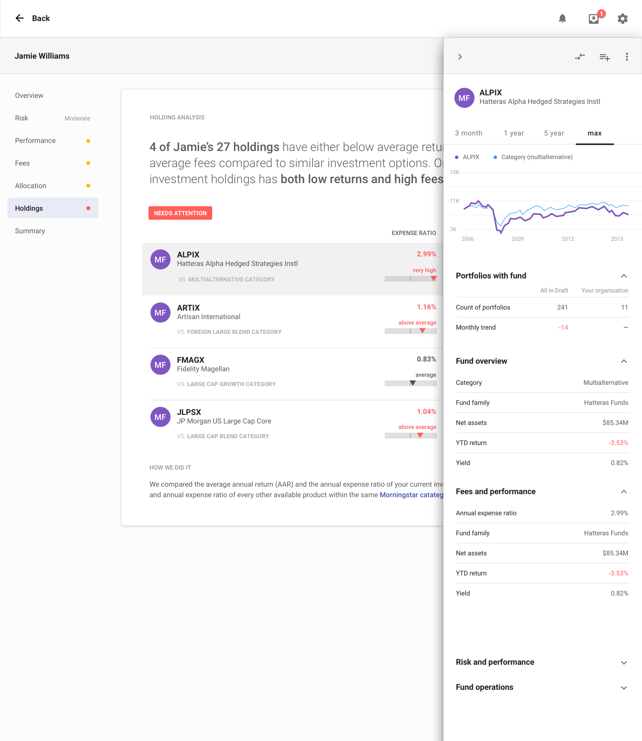642x741 pixels.
Task: Click the NEEDS ATTENTION badge
Action: [x=180, y=213]
